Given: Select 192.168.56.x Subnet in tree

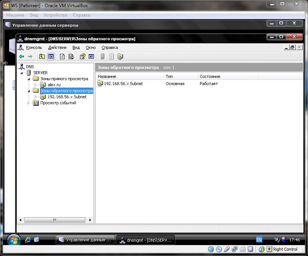Looking at the screenshot, I should (67, 97).
